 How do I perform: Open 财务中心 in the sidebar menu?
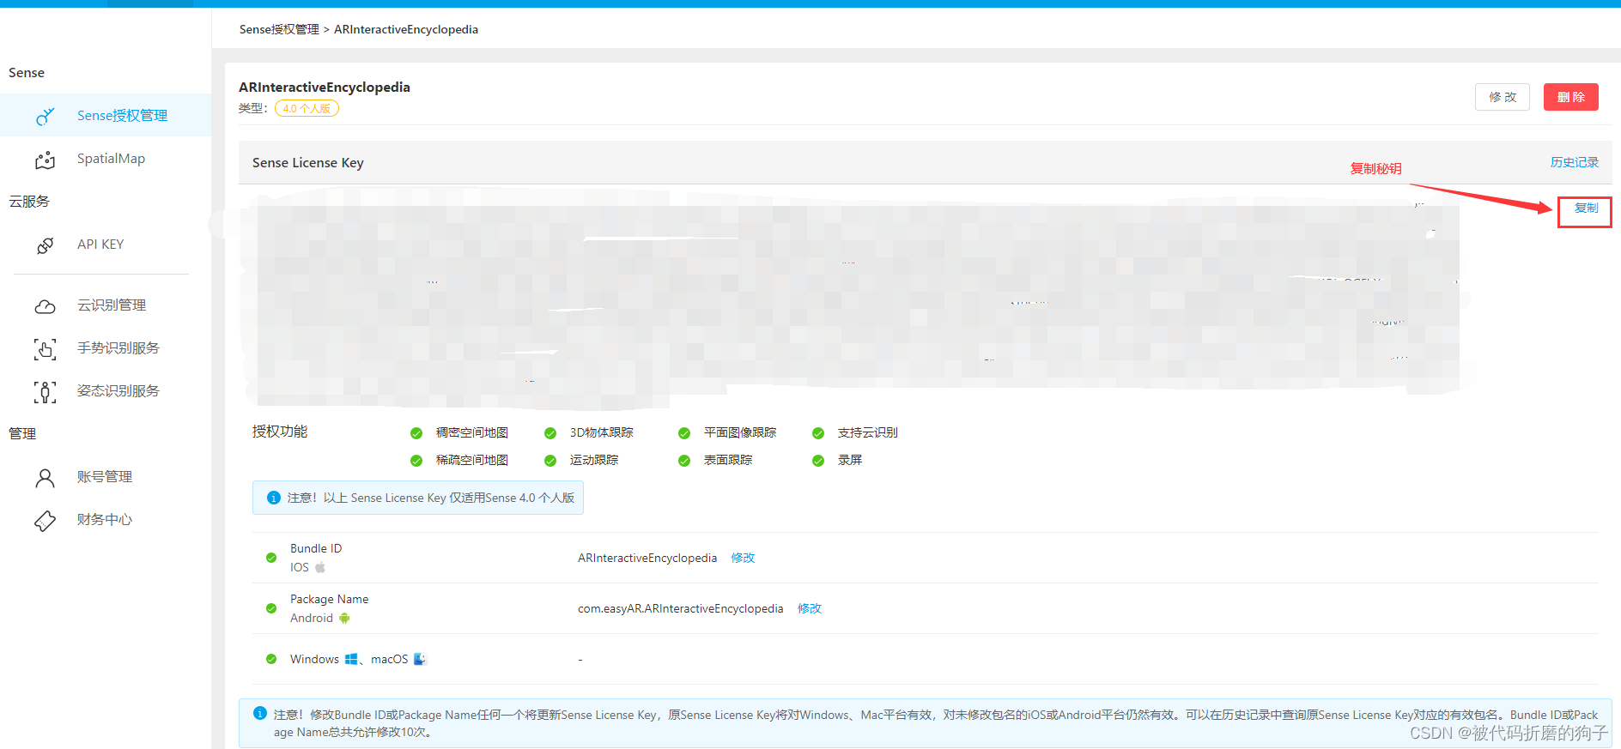pos(105,520)
